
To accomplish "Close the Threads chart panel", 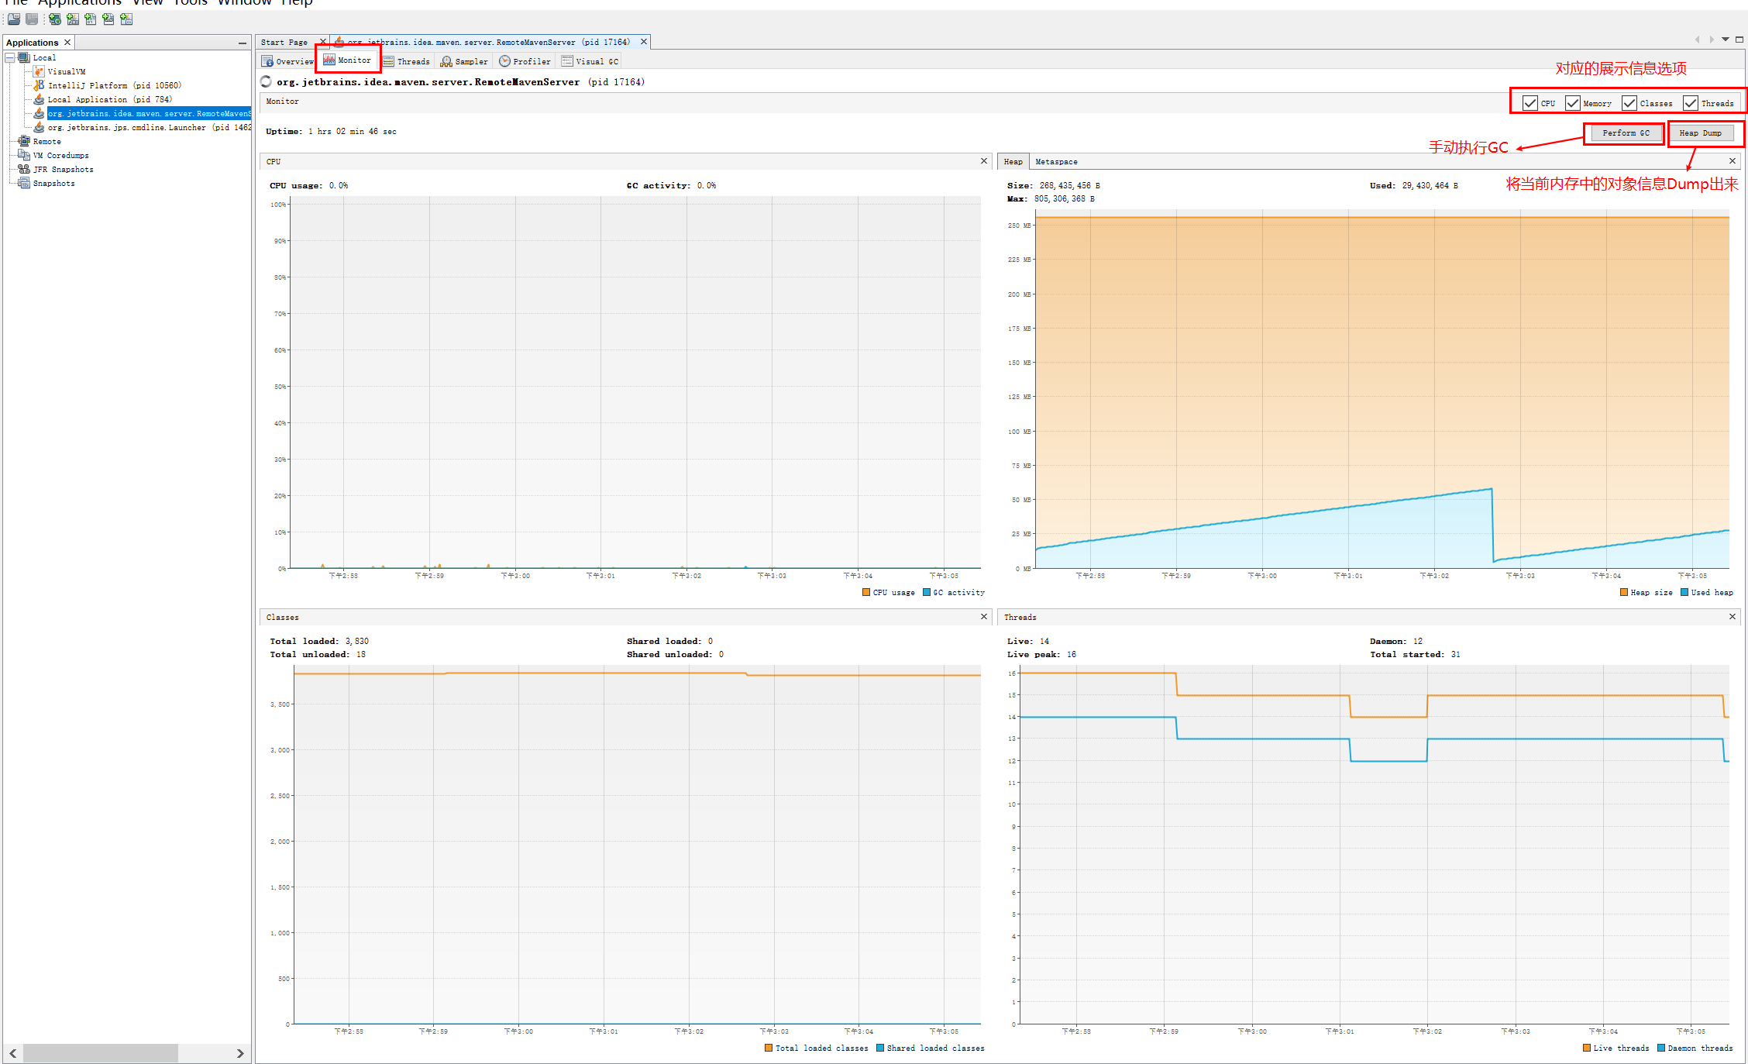I will pyautogui.click(x=1733, y=617).
